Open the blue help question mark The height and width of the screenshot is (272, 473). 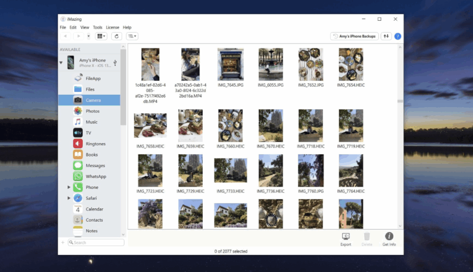click(398, 36)
